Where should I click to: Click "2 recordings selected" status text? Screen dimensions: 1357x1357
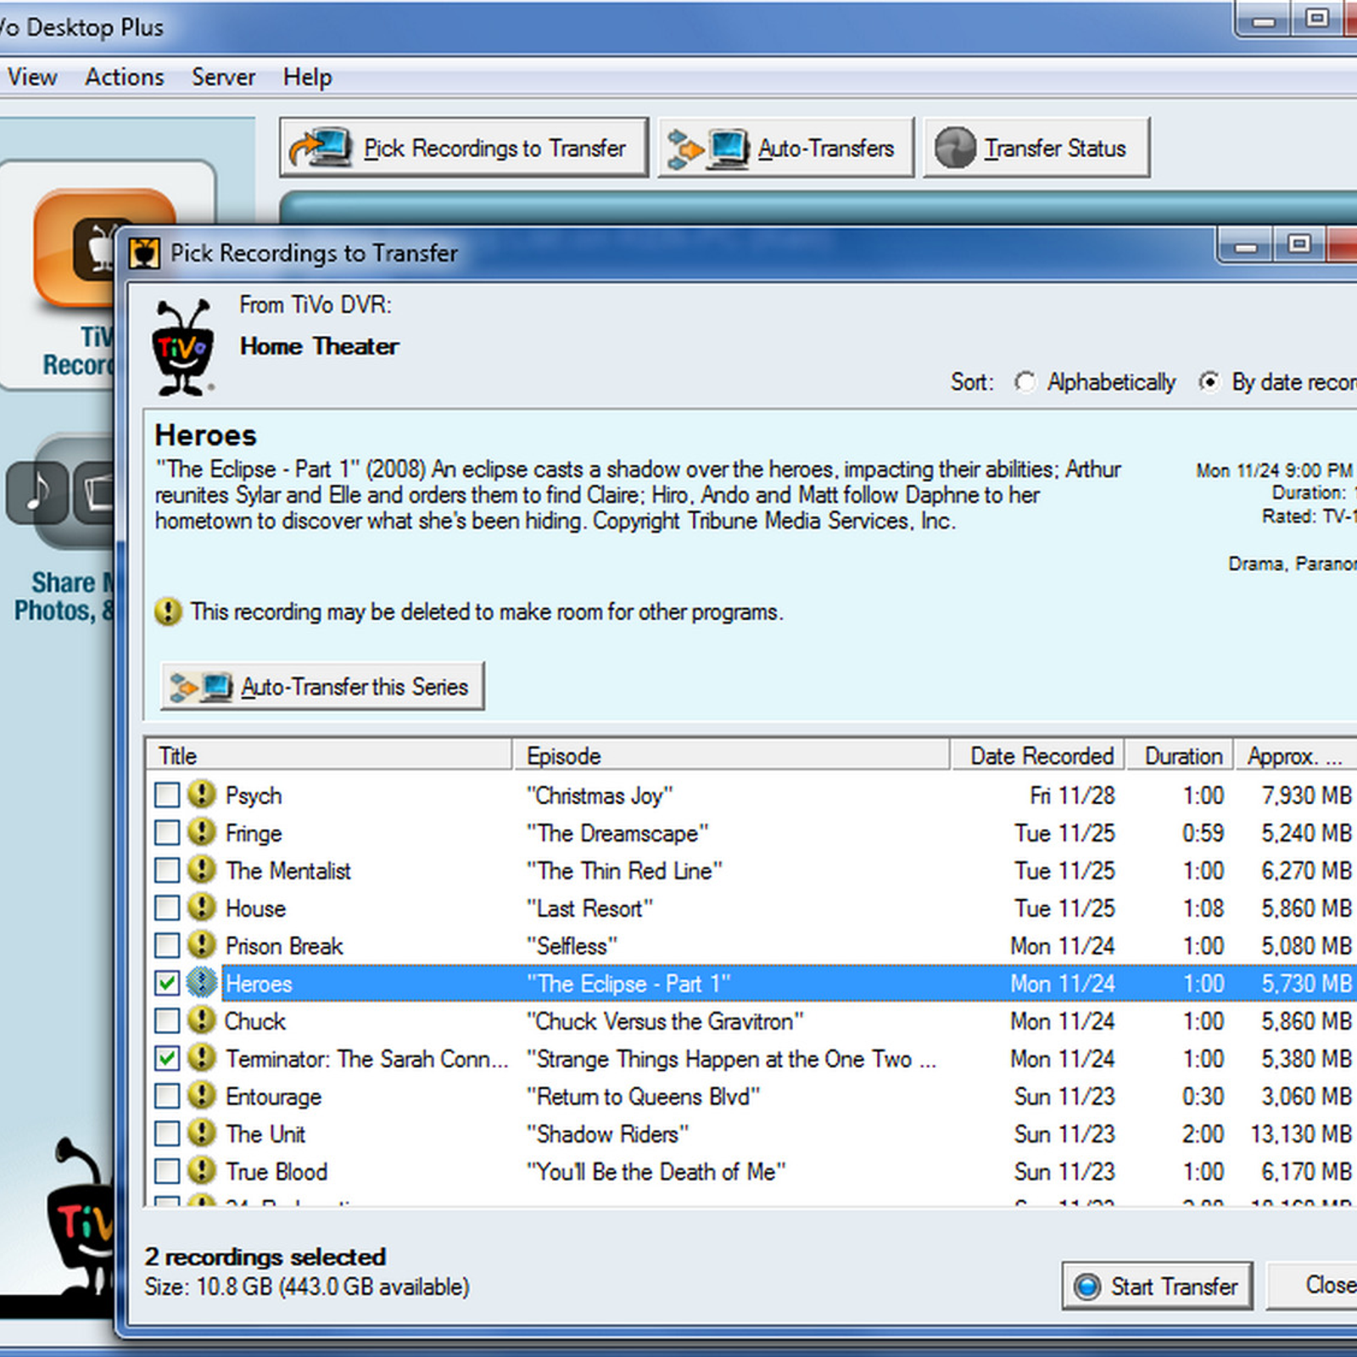265,1256
